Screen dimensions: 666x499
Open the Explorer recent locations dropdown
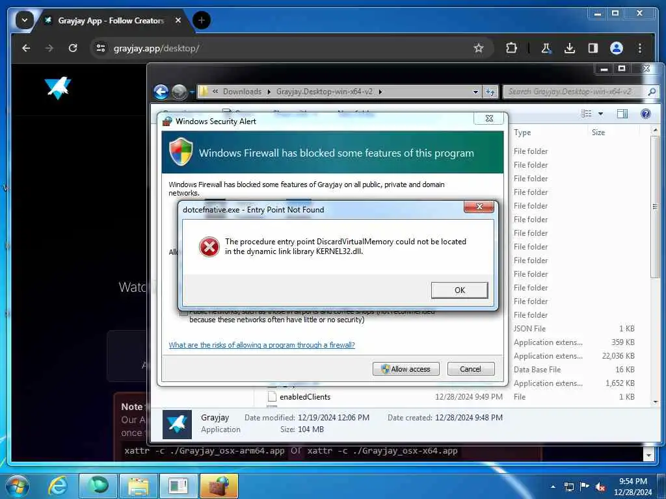tap(192, 92)
